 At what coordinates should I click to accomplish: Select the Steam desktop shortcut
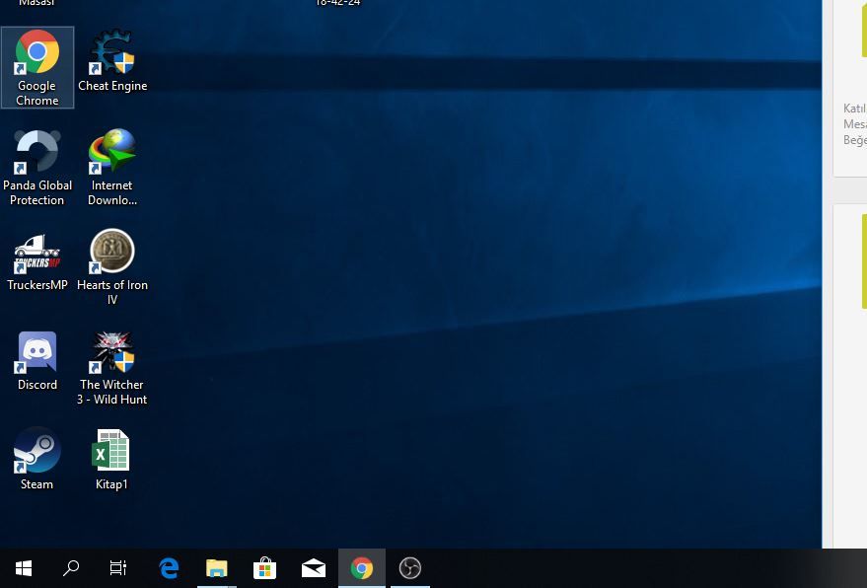point(37,459)
